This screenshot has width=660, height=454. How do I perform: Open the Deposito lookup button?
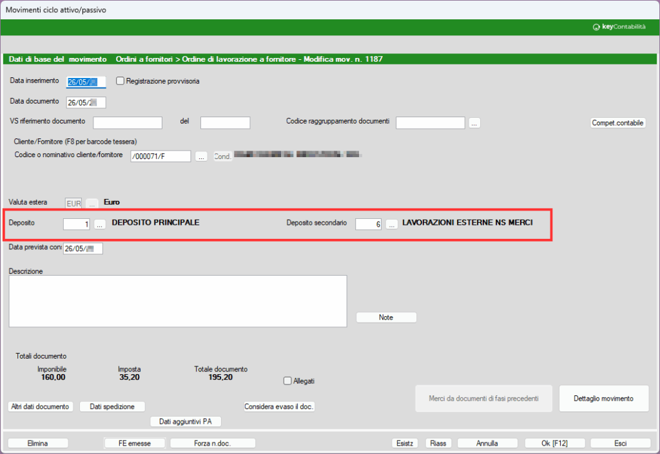tap(100, 224)
